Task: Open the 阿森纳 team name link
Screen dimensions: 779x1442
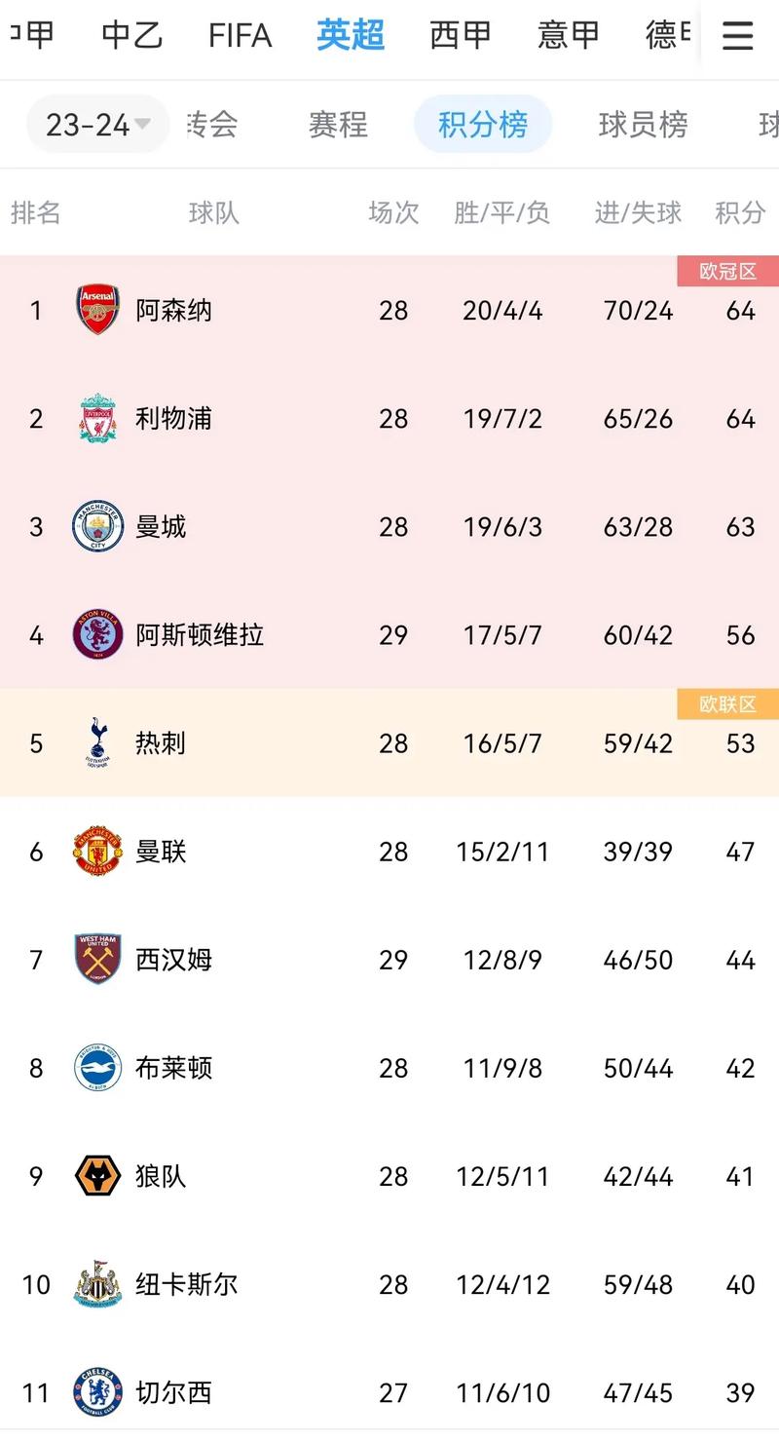Action: point(173,311)
